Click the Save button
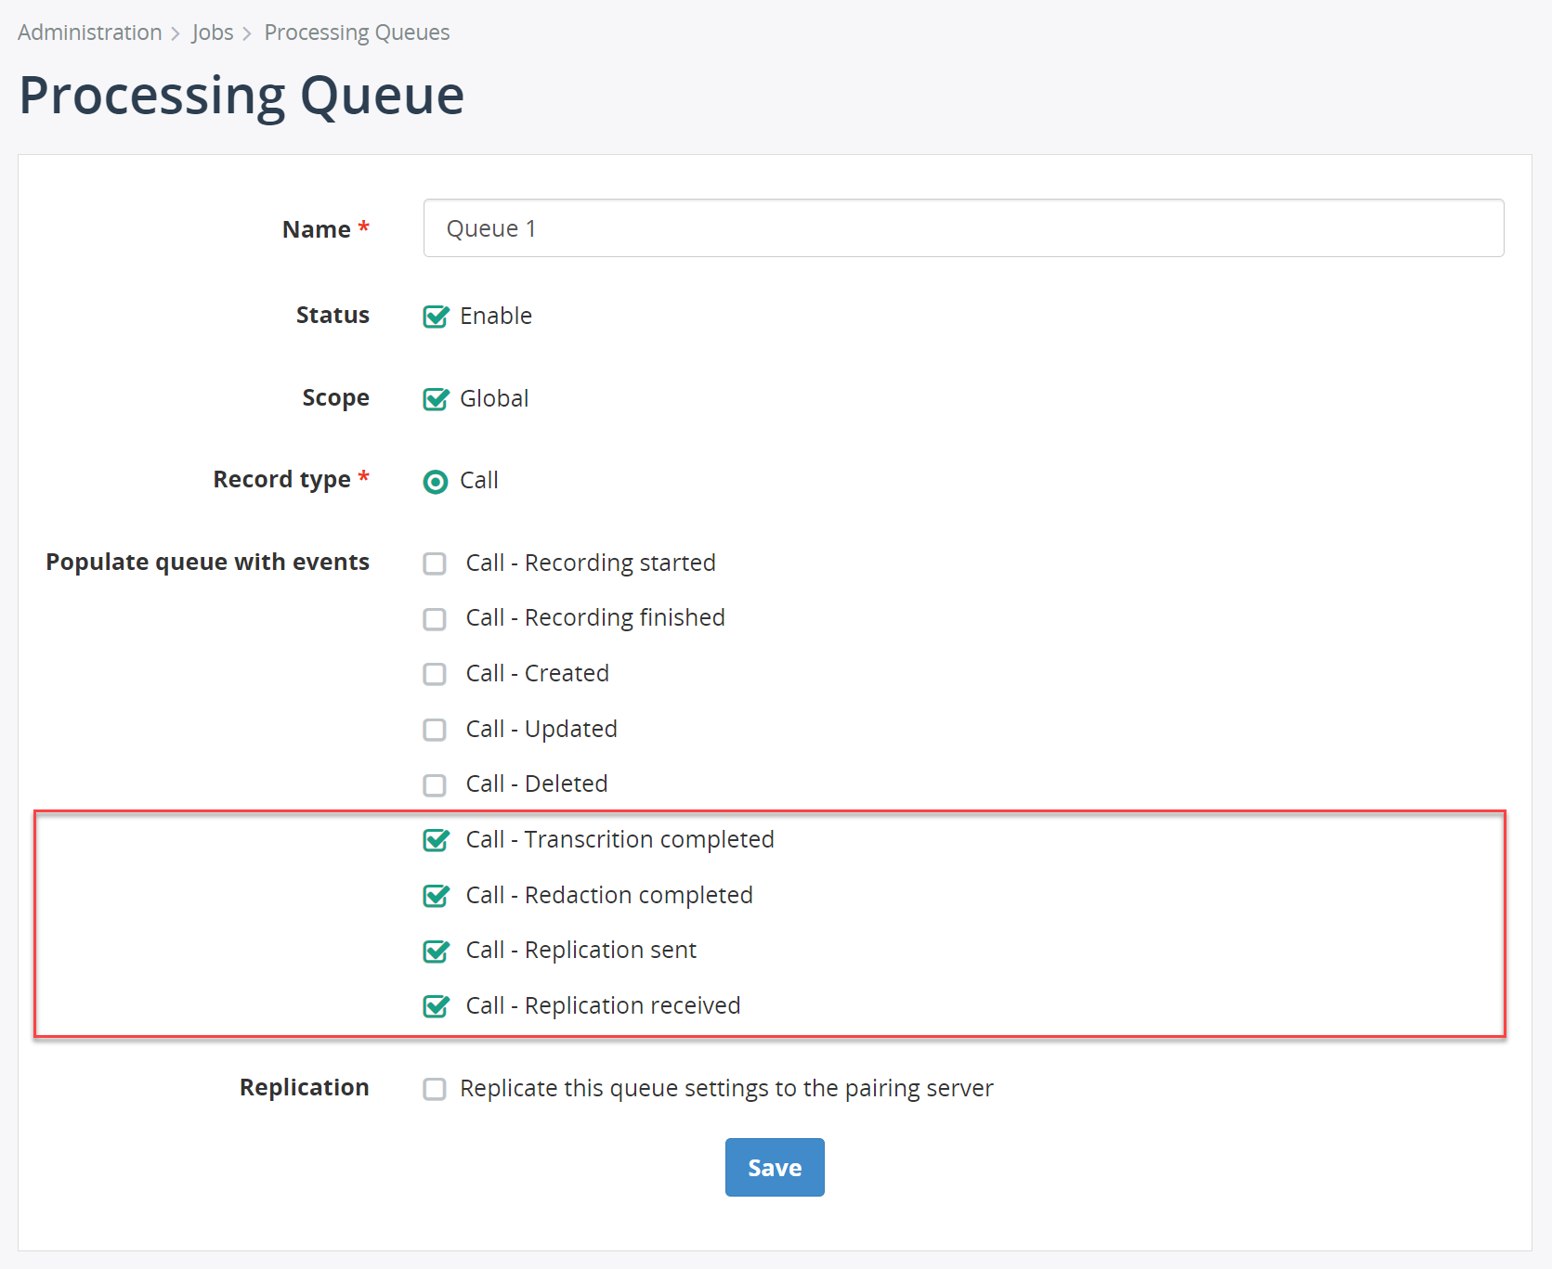The height and width of the screenshot is (1269, 1552). [775, 1167]
